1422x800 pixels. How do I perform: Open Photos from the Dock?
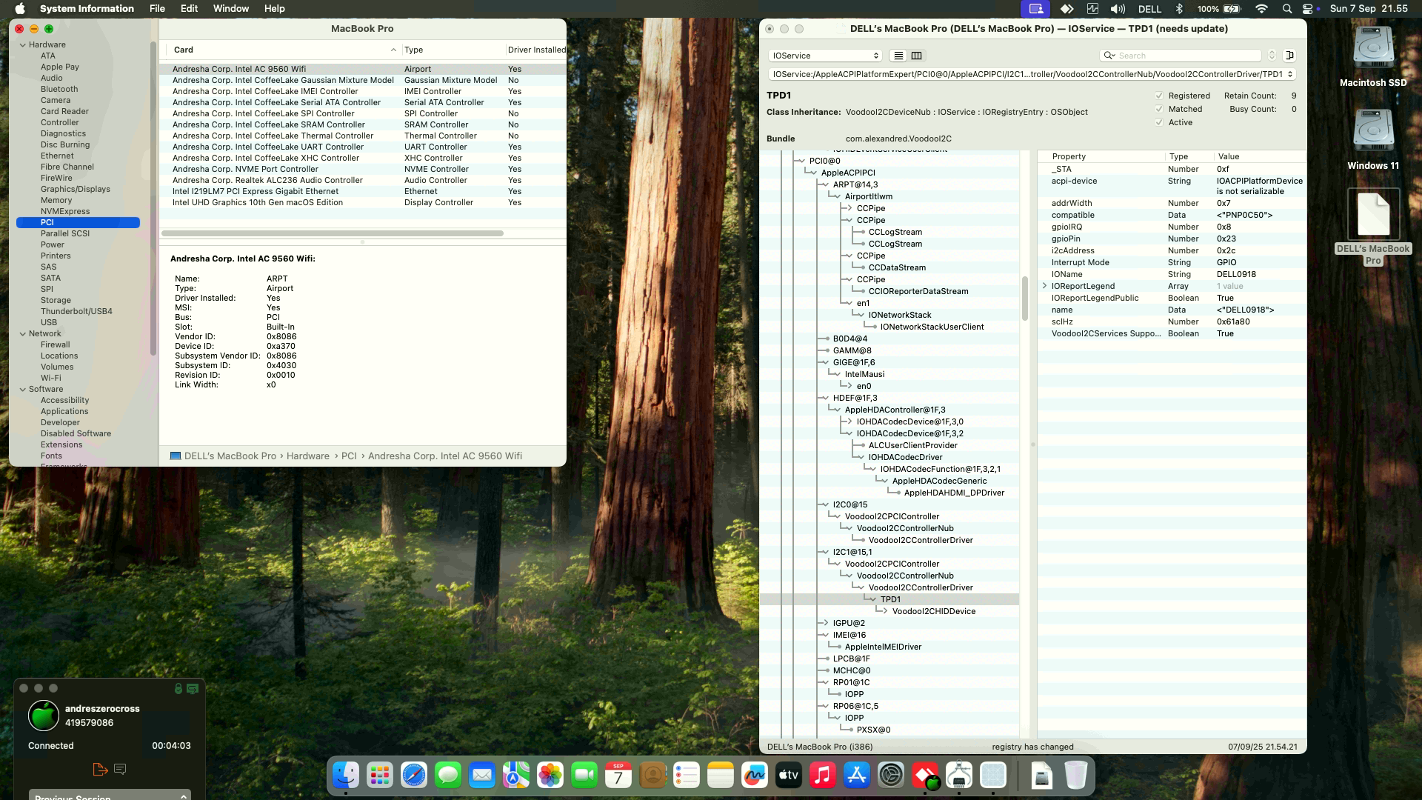click(550, 776)
